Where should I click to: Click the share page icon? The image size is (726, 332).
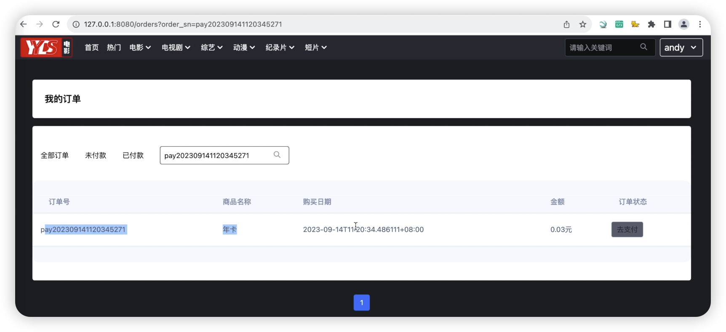coord(566,24)
